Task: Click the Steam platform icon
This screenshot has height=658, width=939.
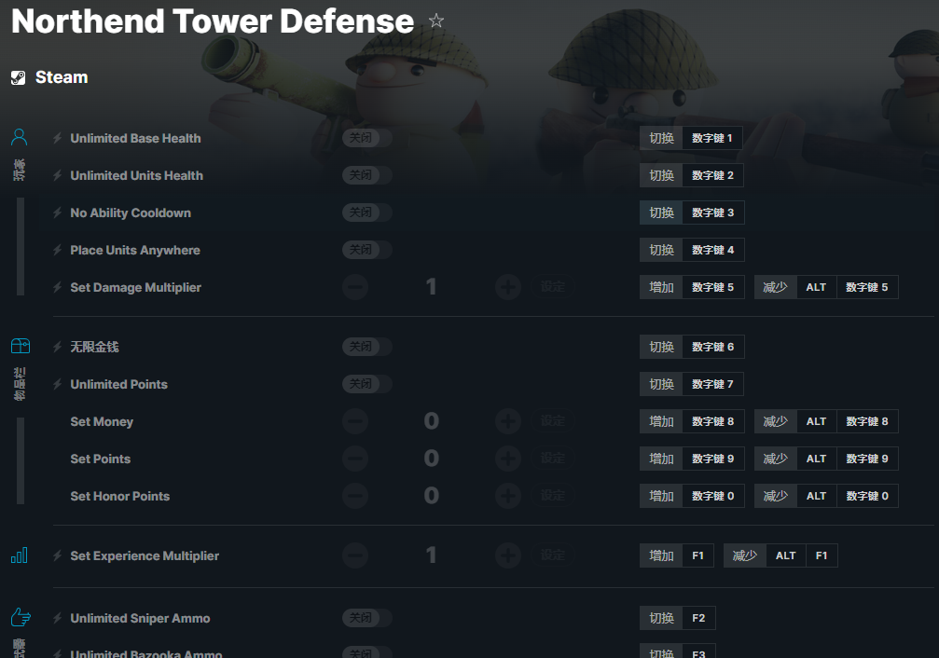Action: click(x=19, y=77)
